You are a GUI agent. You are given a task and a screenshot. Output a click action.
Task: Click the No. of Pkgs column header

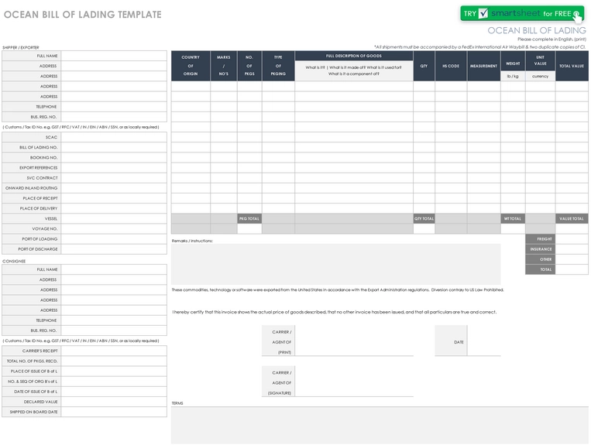point(249,66)
